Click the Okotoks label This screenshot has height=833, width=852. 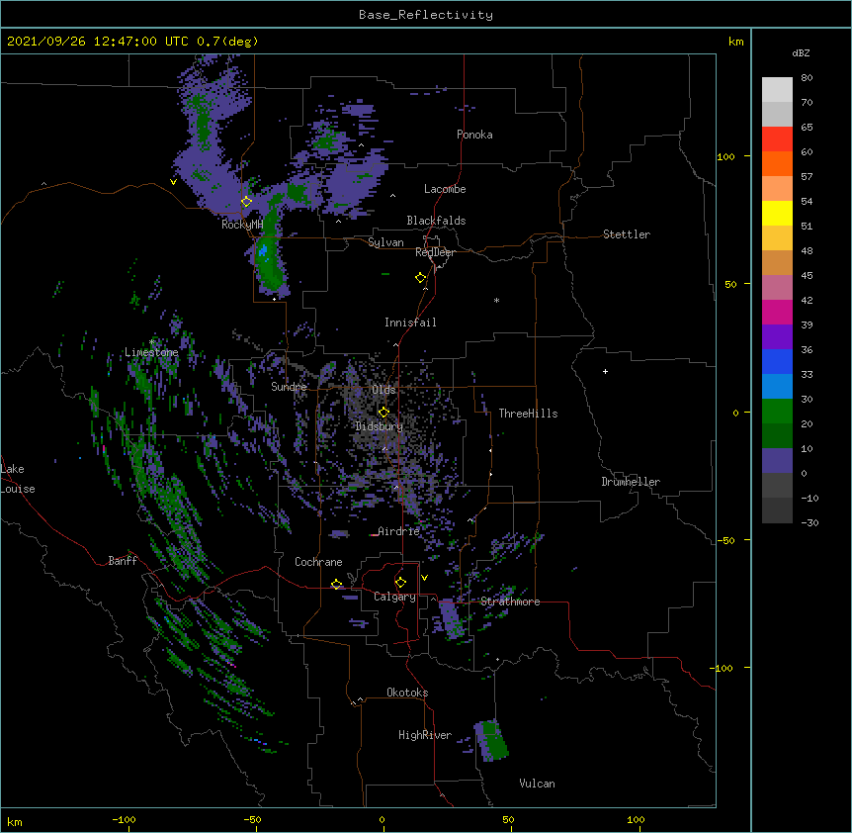407,693
